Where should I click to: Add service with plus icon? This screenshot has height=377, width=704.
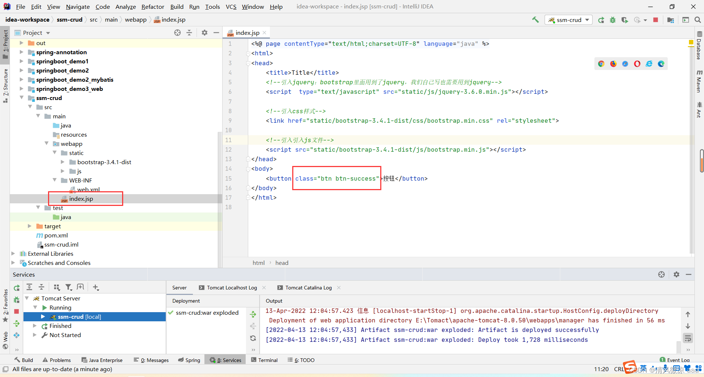(96, 287)
